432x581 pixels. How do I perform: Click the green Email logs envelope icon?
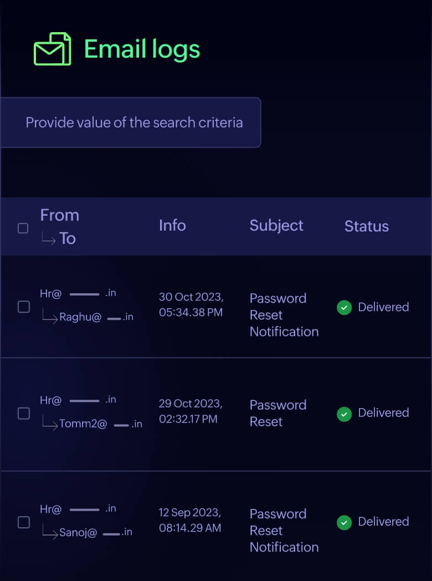(x=53, y=49)
